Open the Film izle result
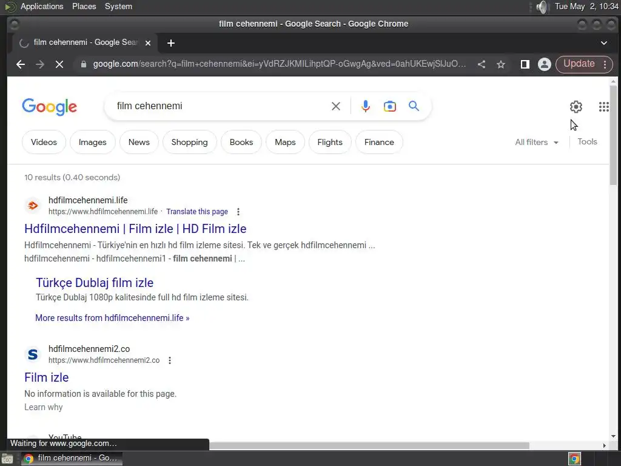Image resolution: width=621 pixels, height=466 pixels. pos(46,377)
